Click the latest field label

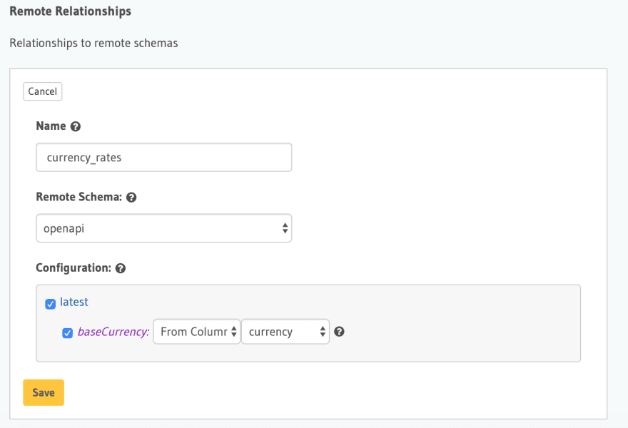click(x=74, y=302)
